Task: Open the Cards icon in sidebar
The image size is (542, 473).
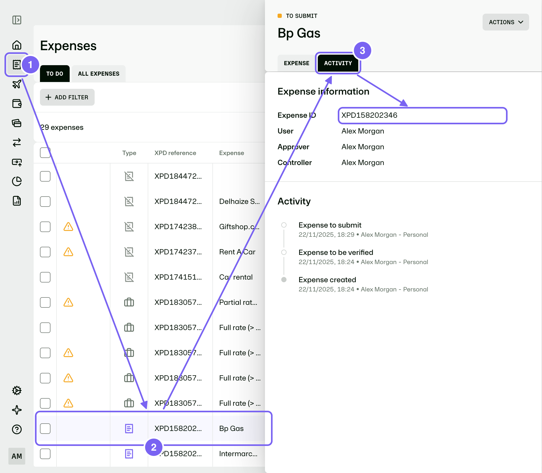Action: [x=17, y=123]
